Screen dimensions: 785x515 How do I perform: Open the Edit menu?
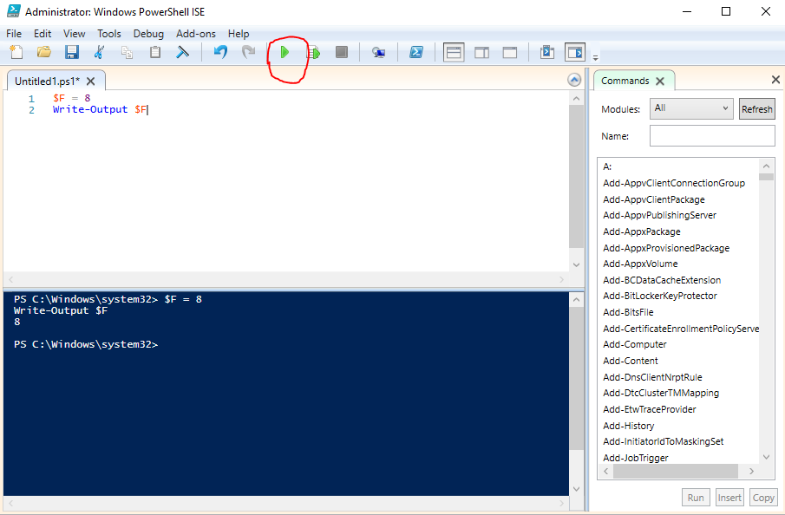tap(43, 34)
